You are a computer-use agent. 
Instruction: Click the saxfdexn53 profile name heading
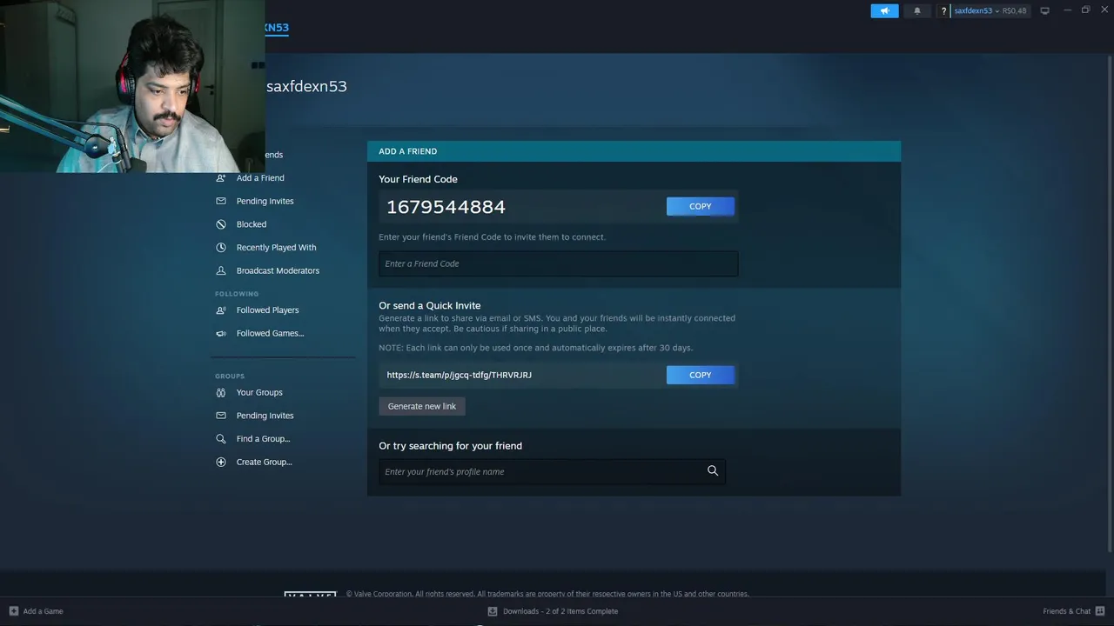pos(306,86)
